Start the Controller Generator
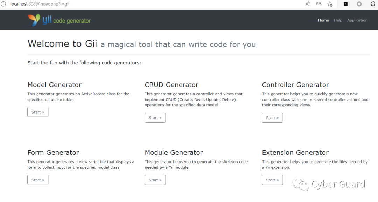 [x=272, y=118]
